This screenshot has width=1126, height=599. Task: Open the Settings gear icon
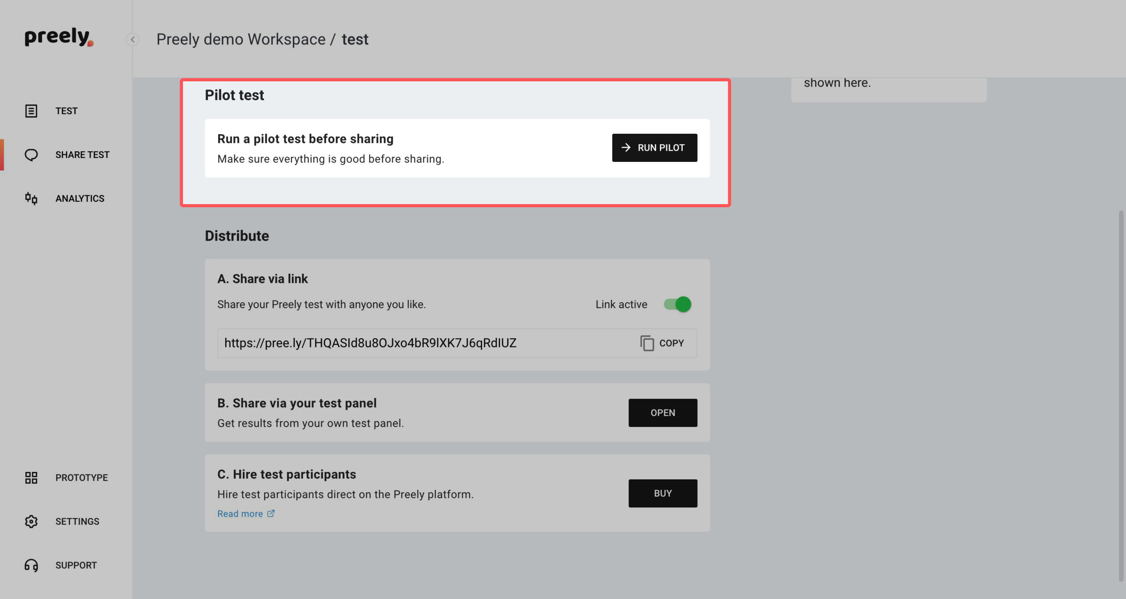pos(31,522)
